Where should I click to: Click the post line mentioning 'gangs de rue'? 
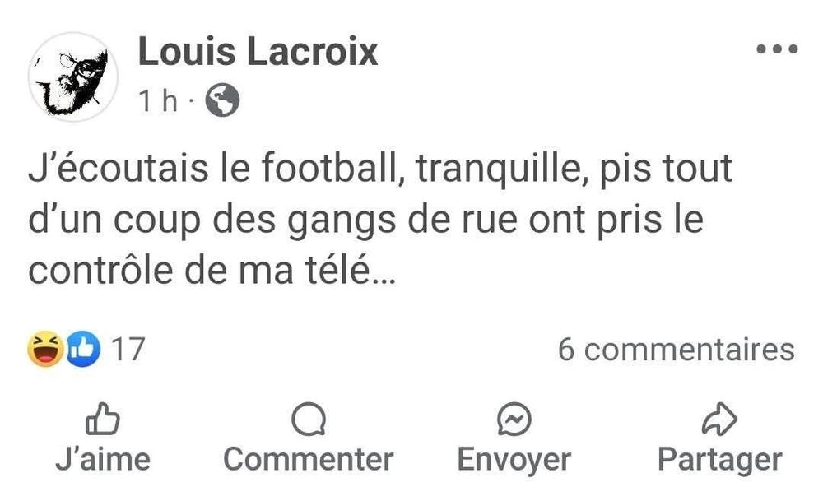coord(365,221)
